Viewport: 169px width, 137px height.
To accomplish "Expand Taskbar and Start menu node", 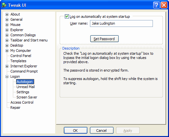I will click(x=7, y=40).
